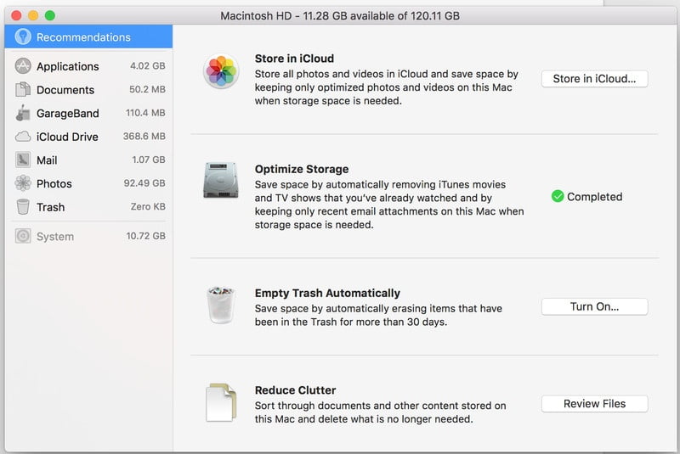Click the GarageBand guitar icon
Image resolution: width=680 pixels, height=454 pixels.
point(23,113)
